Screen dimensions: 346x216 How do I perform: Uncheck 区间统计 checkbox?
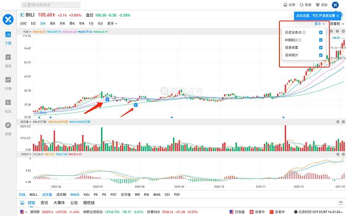tap(320, 55)
